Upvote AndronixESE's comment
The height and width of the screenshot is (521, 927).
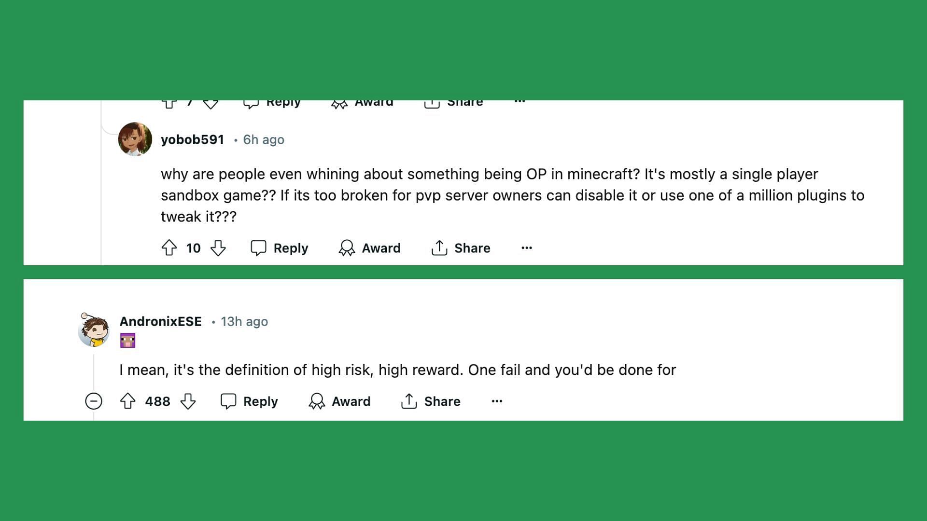pos(128,401)
